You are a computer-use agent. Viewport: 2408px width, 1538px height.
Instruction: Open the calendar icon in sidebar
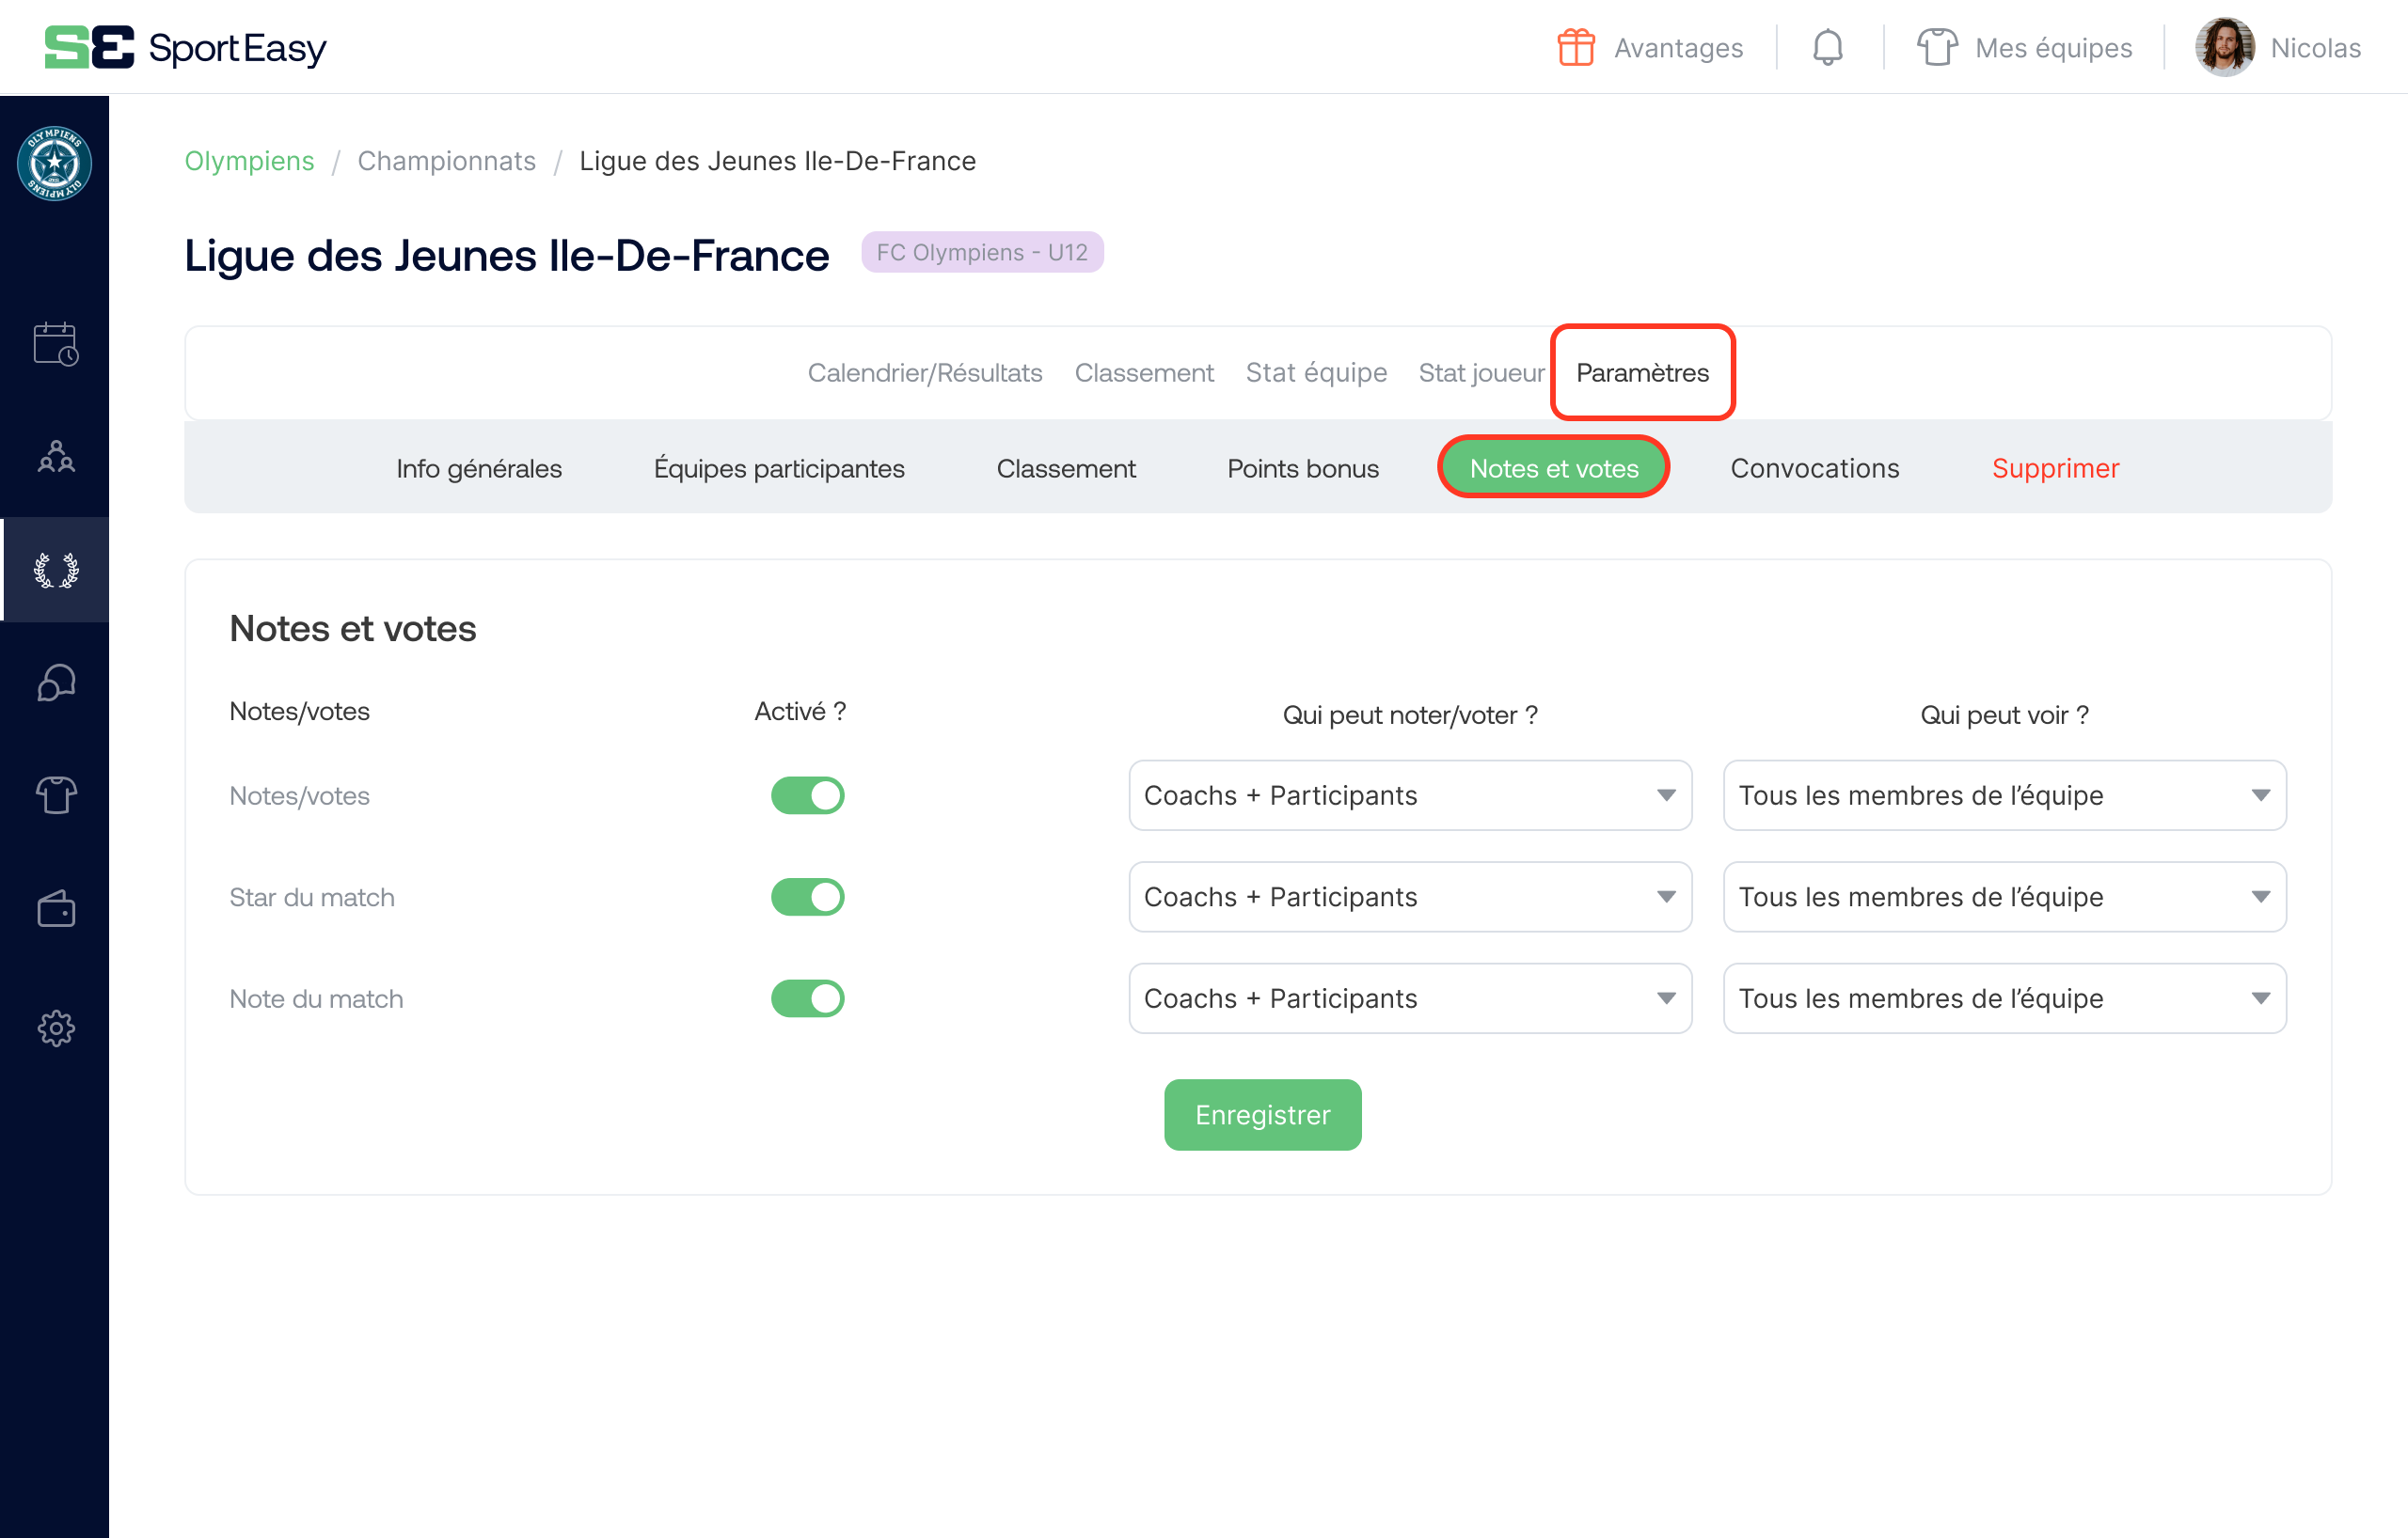coord(55,344)
